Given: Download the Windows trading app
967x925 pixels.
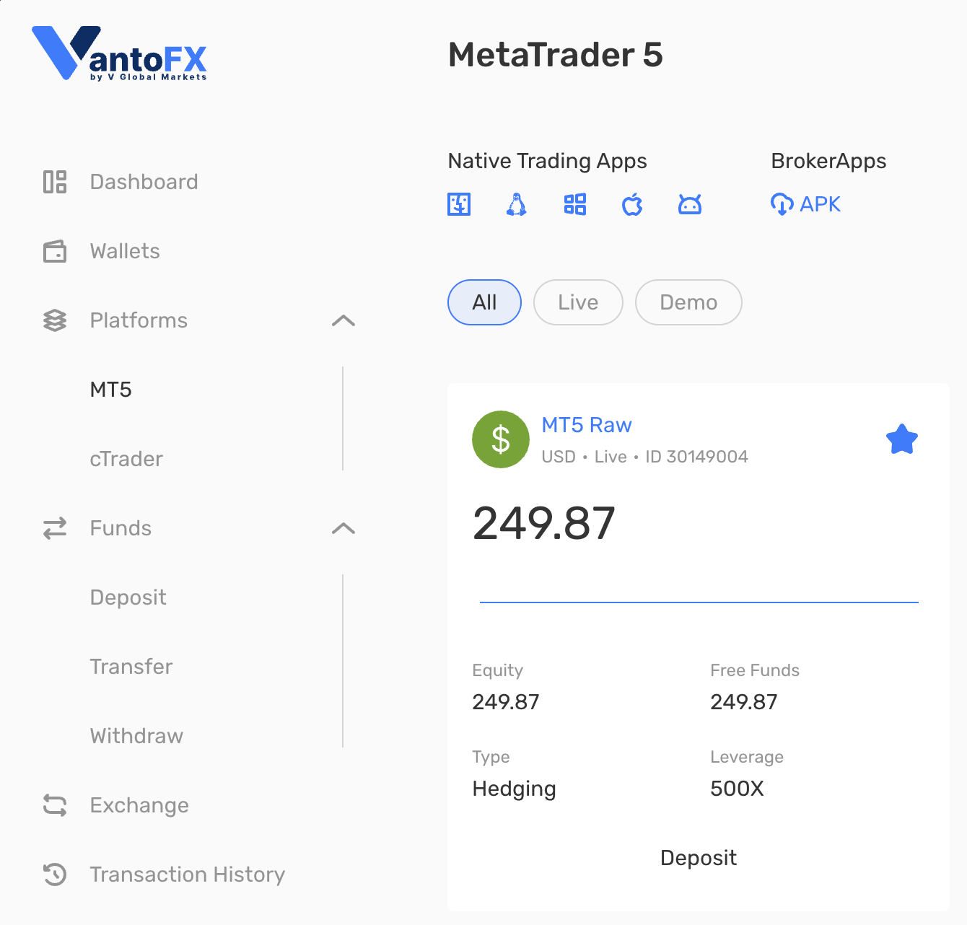Looking at the screenshot, I should 575,205.
